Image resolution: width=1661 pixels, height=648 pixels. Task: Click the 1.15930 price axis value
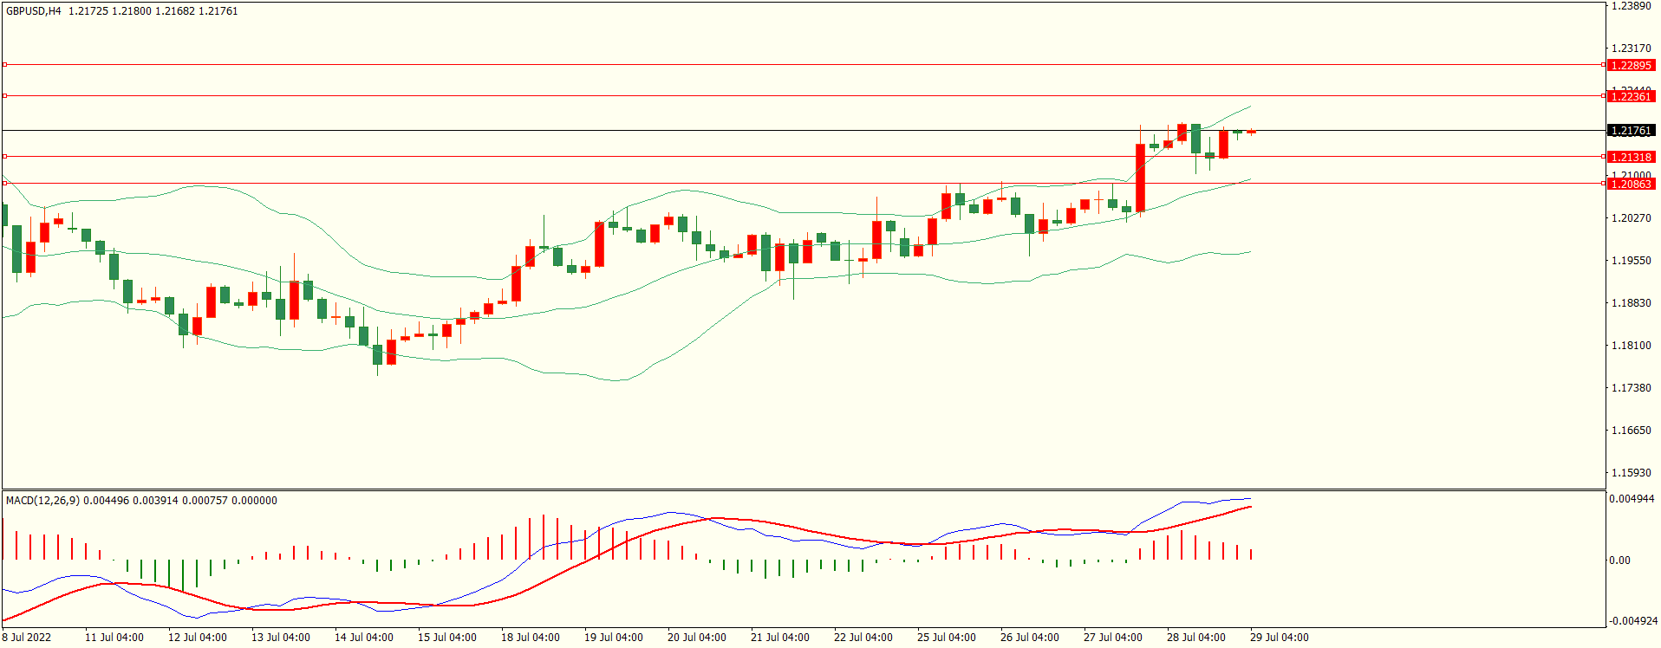1631,473
